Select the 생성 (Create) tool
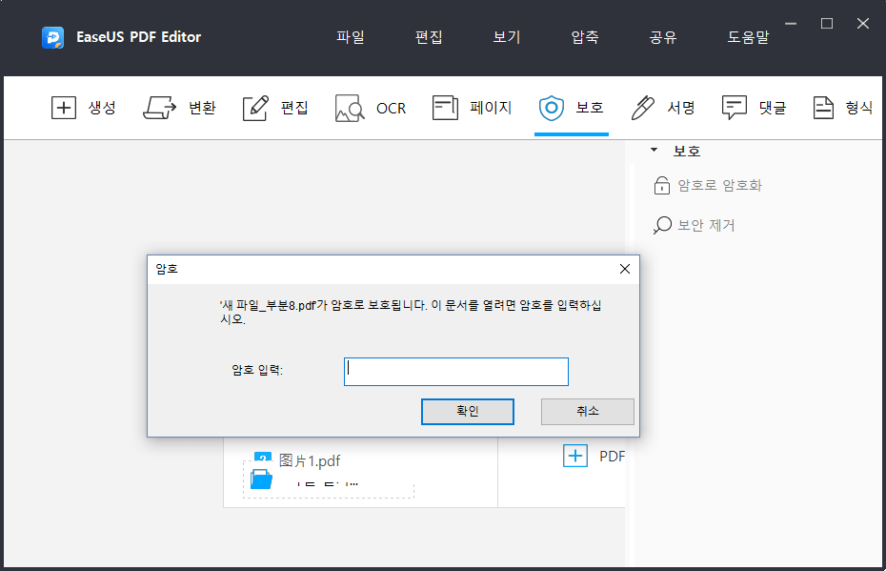Screen dimensions: 886x571 point(84,108)
